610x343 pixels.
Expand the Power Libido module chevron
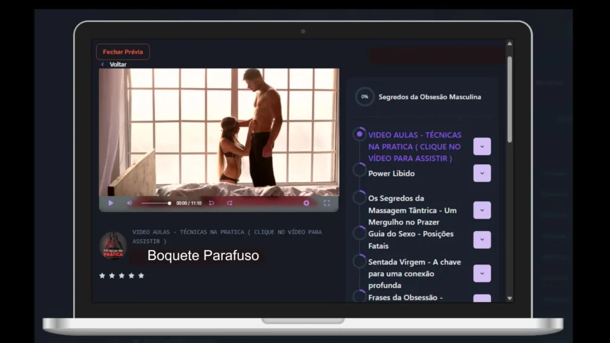coord(482,173)
